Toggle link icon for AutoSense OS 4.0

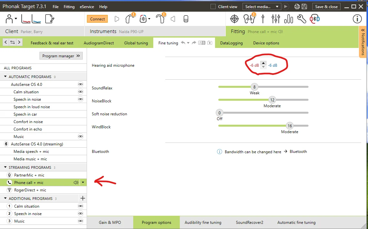pyautogui.click(x=81, y=84)
